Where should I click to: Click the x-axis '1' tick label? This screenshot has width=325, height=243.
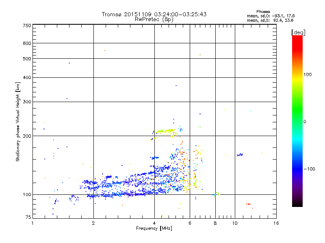[x=32, y=223]
